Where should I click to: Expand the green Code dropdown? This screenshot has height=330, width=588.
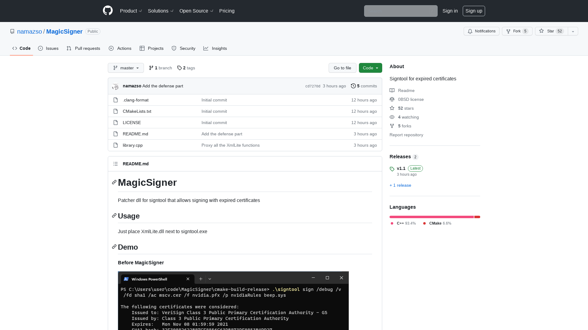tap(371, 68)
